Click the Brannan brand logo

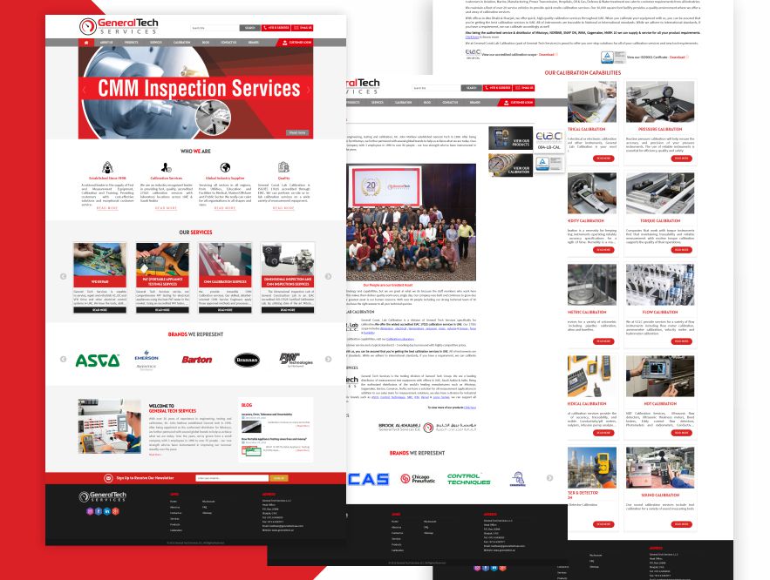(247, 360)
